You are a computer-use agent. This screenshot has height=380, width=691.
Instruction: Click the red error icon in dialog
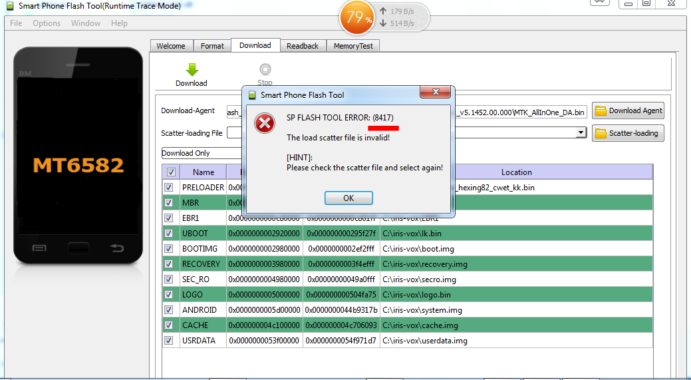265,124
